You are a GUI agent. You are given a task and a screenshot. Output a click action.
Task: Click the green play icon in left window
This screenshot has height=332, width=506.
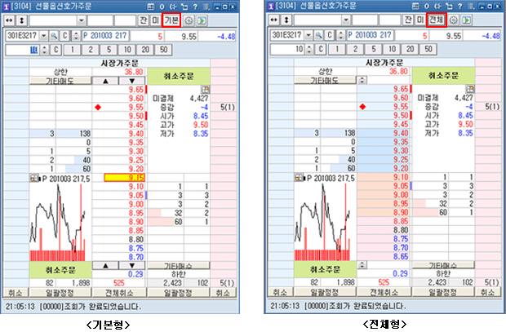(202, 20)
